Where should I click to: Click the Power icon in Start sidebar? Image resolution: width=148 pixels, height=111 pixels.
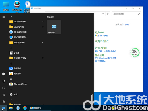tap(4, 102)
